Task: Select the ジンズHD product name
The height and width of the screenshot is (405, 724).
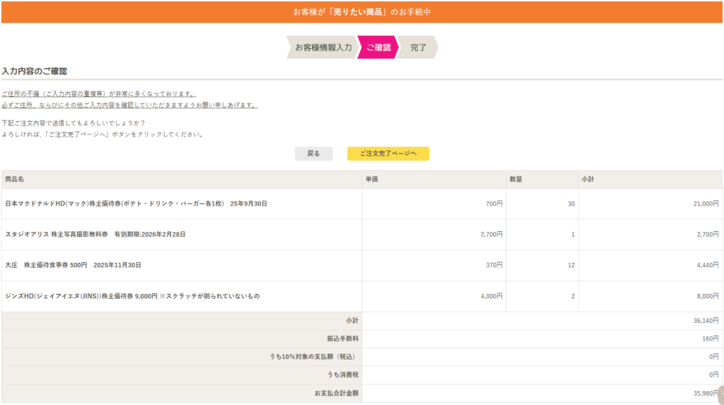Action: pyautogui.click(x=132, y=296)
